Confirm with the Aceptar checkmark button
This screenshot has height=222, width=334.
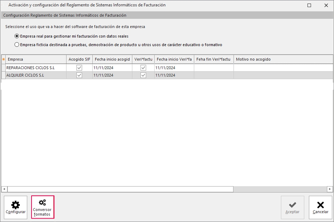point(293,207)
